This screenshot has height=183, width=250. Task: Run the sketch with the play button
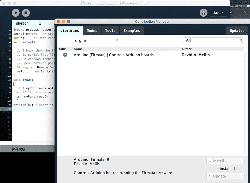tap(16, 13)
